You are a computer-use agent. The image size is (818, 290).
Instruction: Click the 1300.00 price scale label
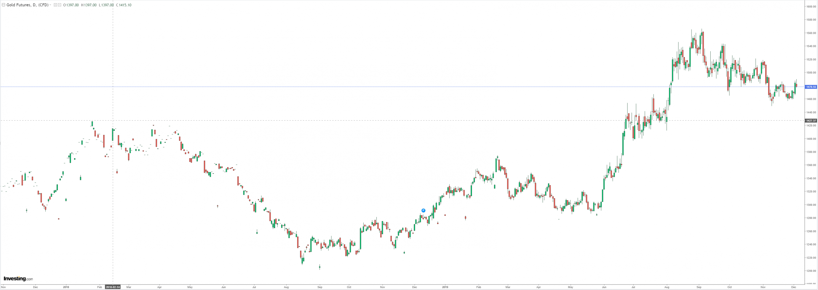pyautogui.click(x=811, y=205)
